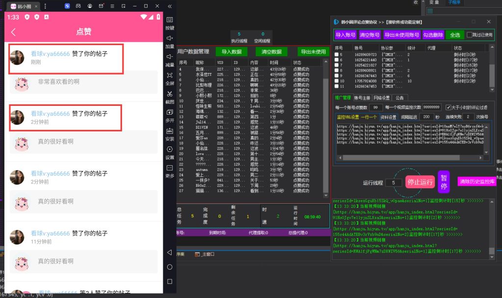Viewport: 502px width, 298px height.
Task: Click the Android recent apps square button
Action: 170,282
